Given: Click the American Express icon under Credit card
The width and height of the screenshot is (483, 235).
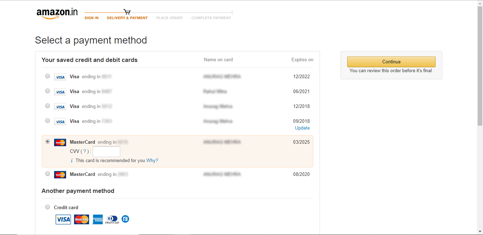Looking at the screenshot, I should [x=98, y=219].
